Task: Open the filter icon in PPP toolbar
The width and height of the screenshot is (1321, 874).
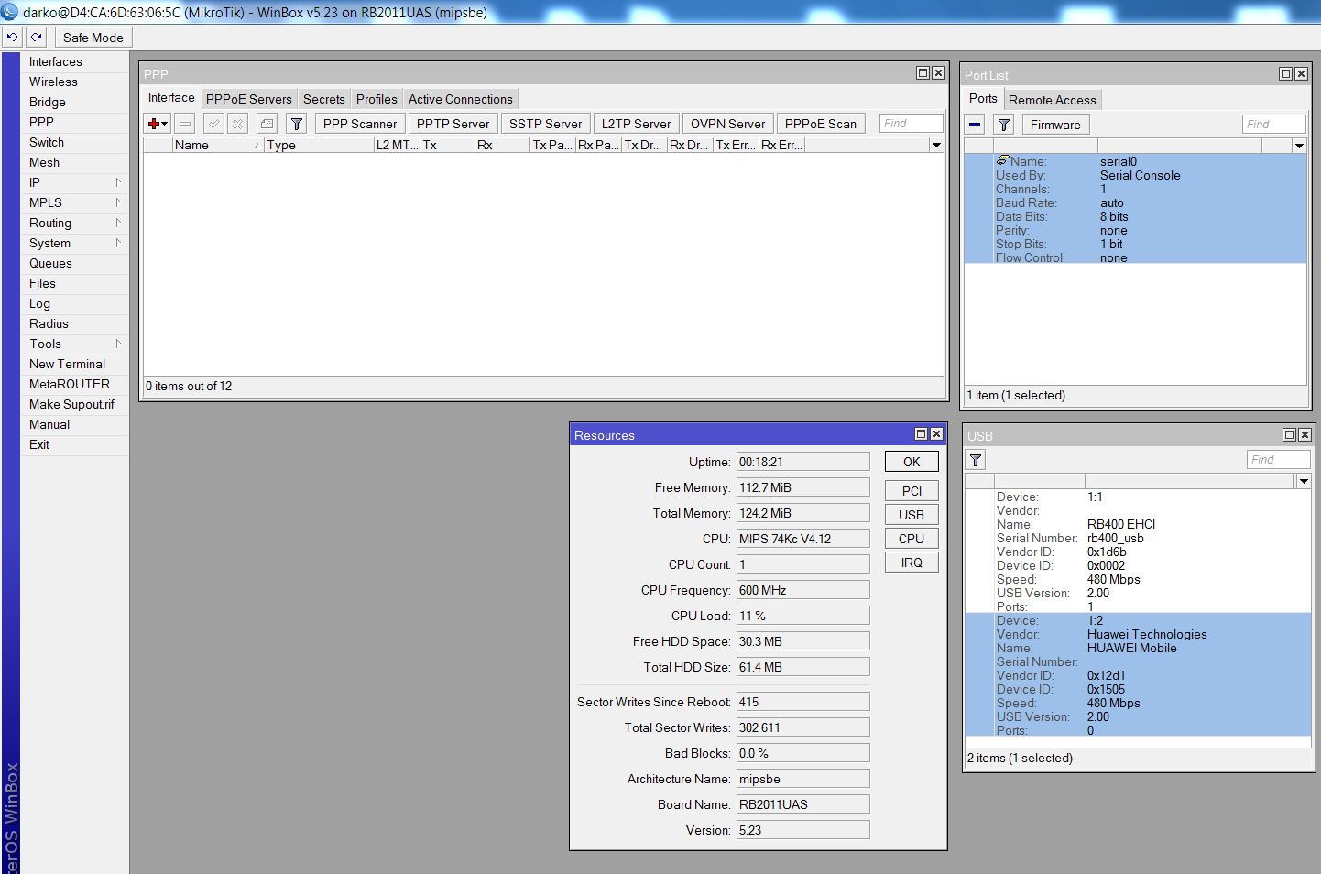Action: pyautogui.click(x=296, y=124)
